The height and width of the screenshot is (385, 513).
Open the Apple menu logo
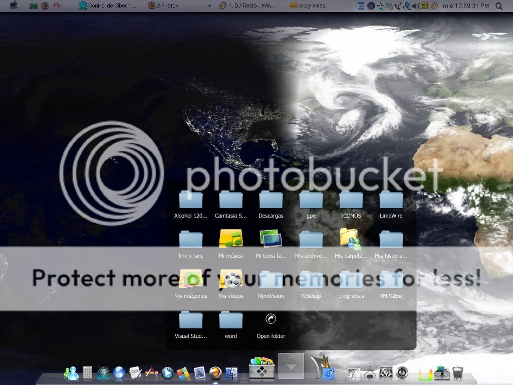click(14, 5)
